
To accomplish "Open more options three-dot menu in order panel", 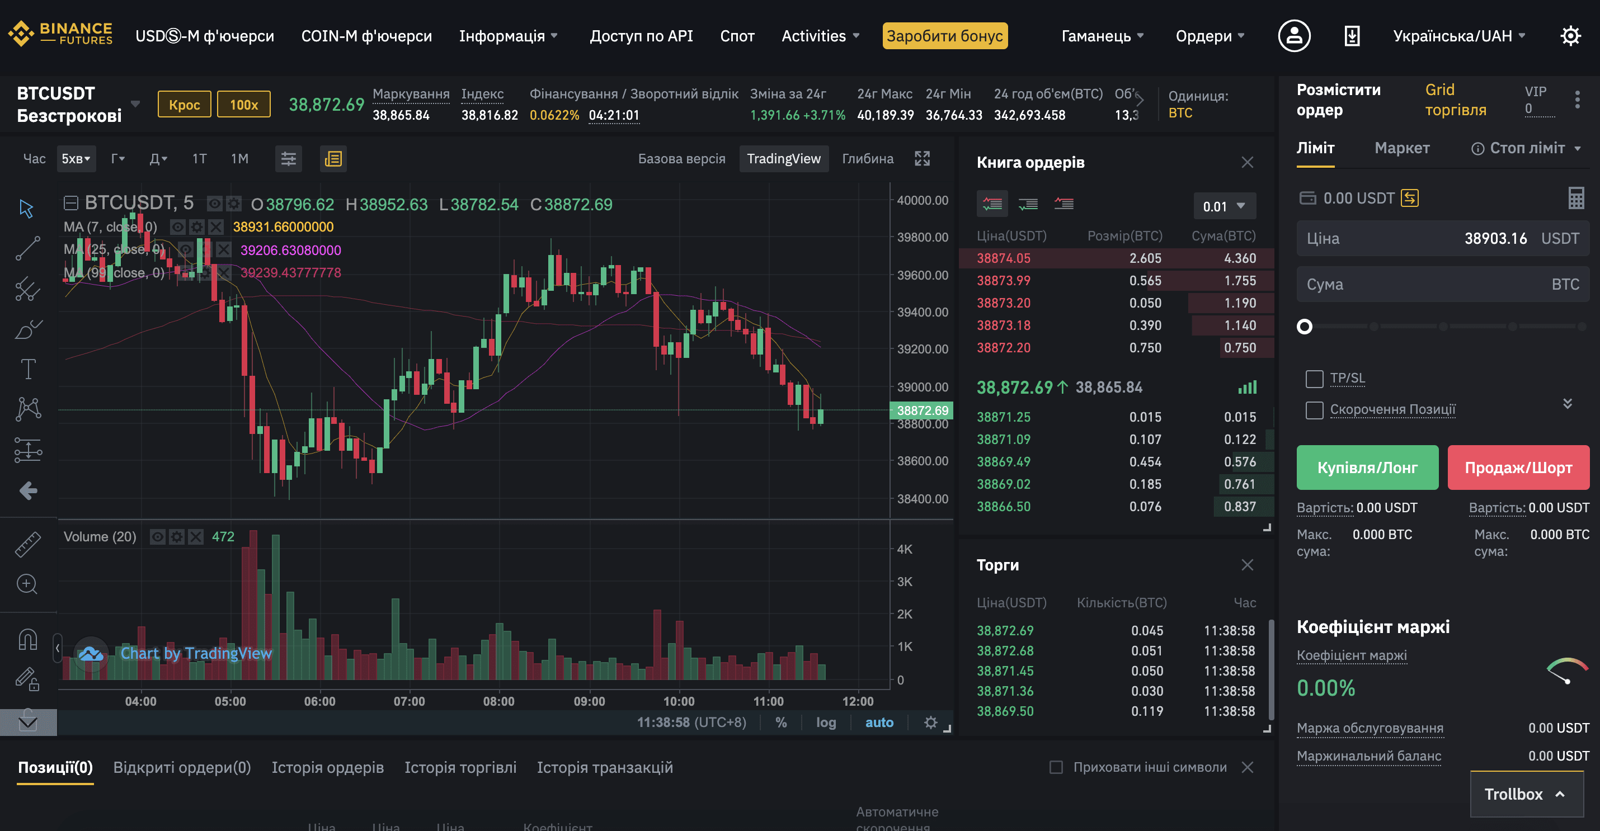I will [1577, 100].
